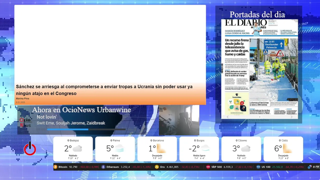The width and height of the screenshot is (320, 180).
Task: Click the Badajoz cloudy weather icon
Action: (77, 148)
